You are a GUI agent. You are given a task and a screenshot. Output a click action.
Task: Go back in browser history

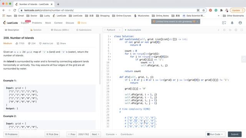4,10
